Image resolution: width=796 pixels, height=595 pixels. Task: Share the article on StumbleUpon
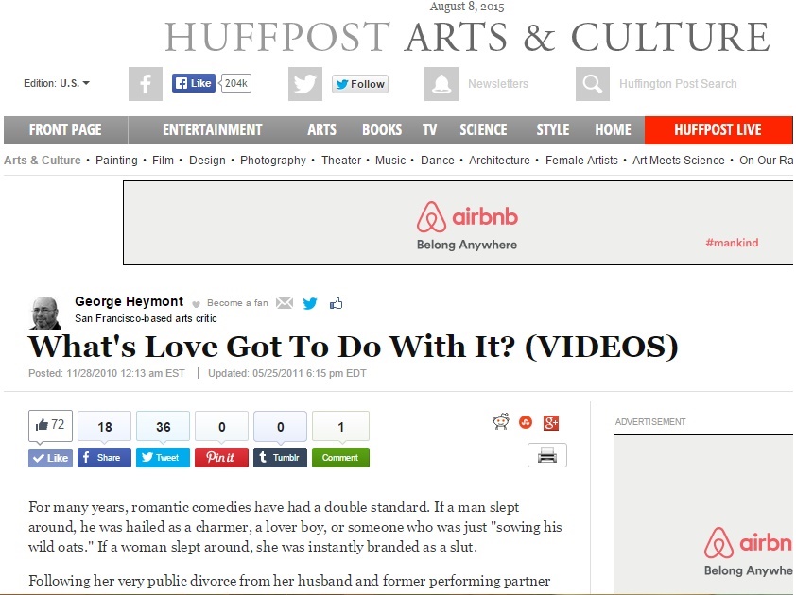click(527, 422)
